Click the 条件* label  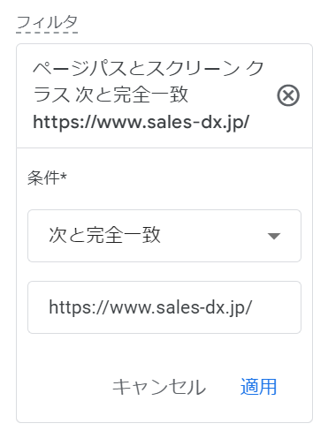(x=47, y=178)
